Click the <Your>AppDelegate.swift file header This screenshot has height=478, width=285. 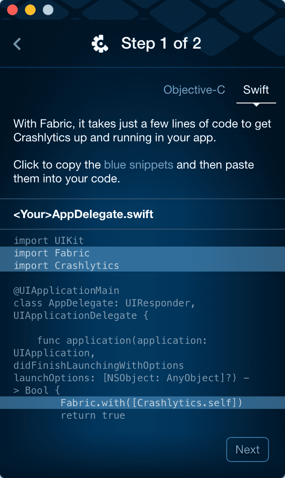[x=83, y=214]
